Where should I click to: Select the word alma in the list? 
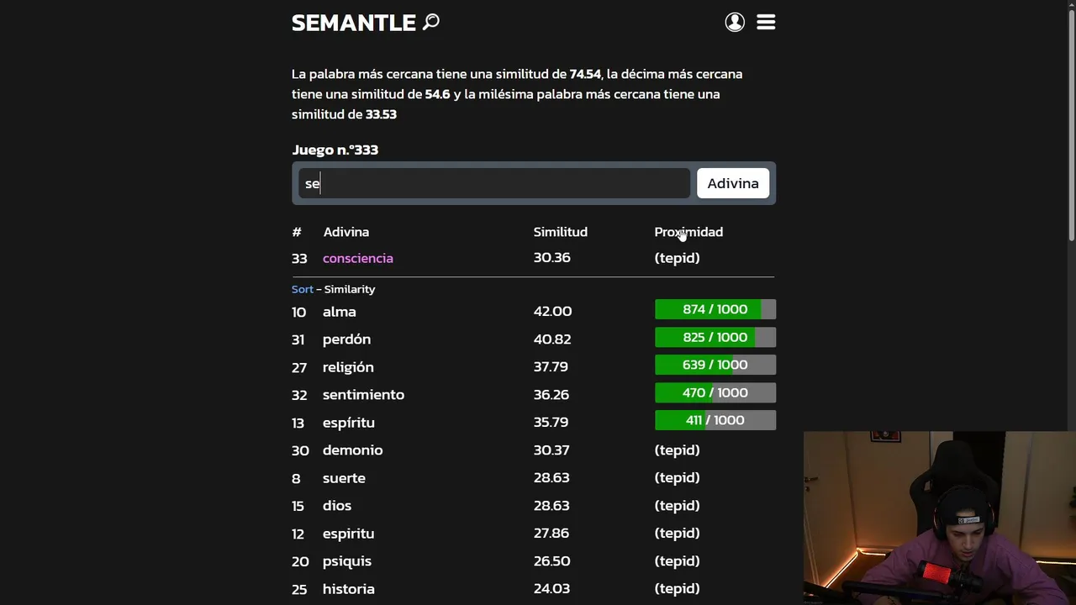339,312
